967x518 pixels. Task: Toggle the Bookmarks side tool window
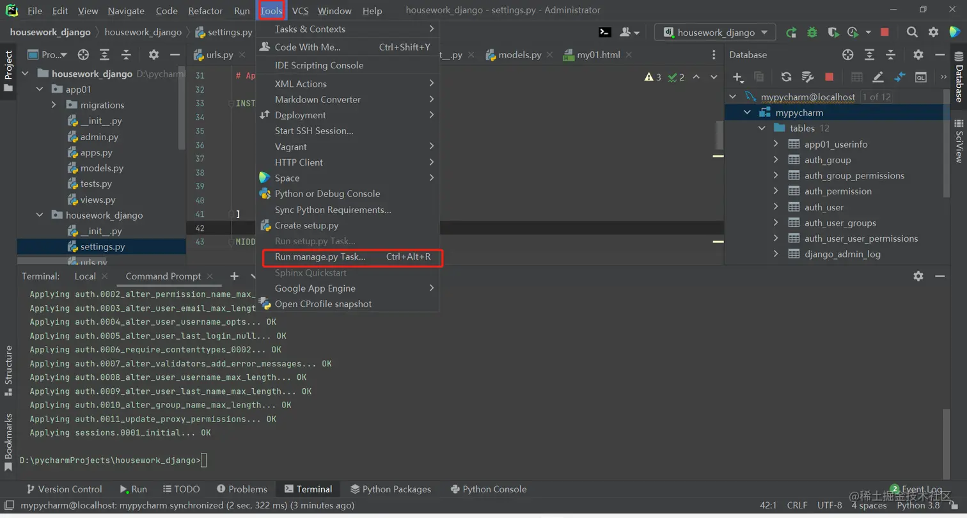(x=8, y=443)
